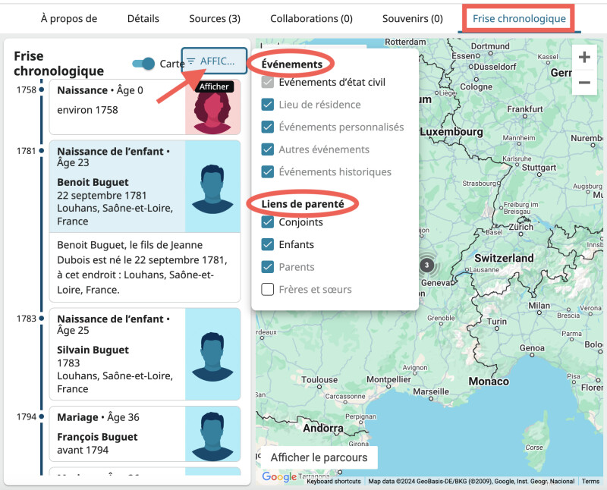Switch to the Détails tab
This screenshot has height=490, width=607.
tap(143, 18)
